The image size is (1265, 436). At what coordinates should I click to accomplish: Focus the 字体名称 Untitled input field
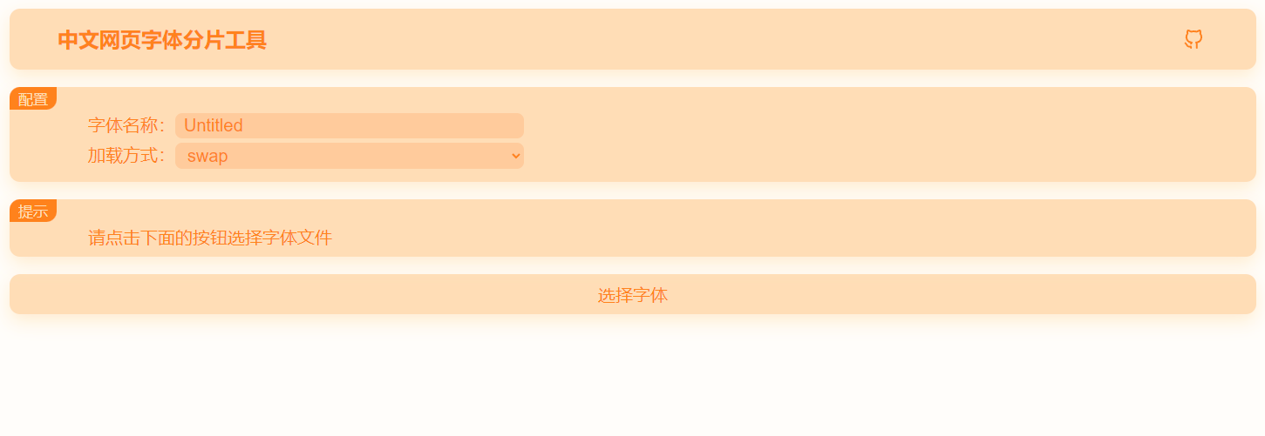coord(349,125)
